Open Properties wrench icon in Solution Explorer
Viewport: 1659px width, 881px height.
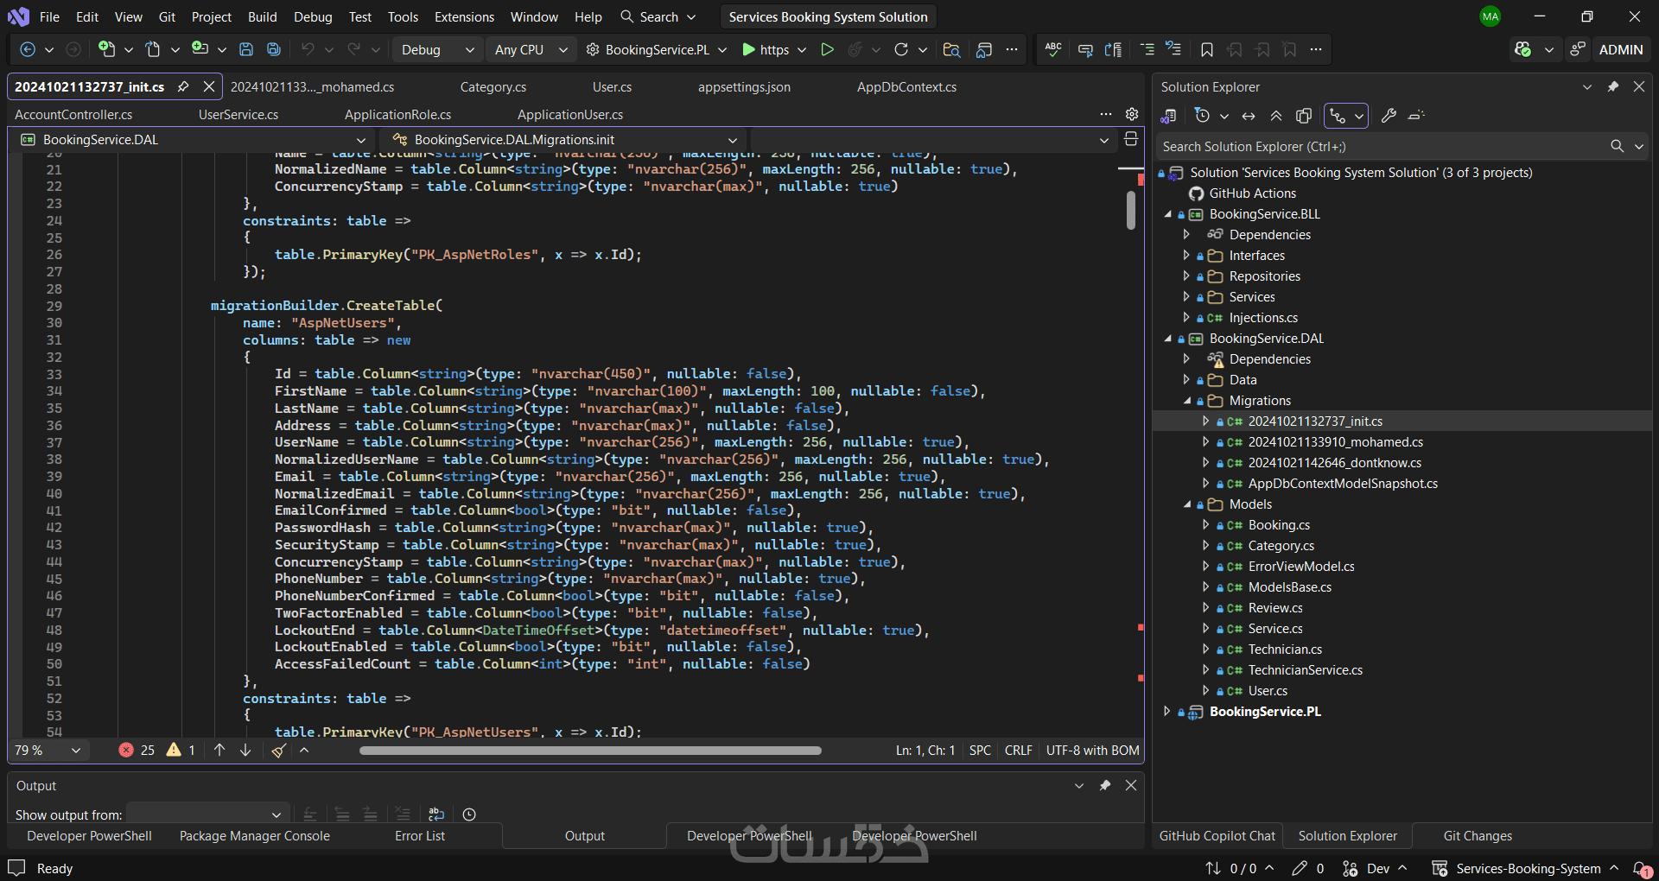click(x=1389, y=116)
